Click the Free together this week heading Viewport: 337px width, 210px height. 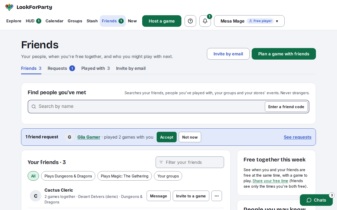pyautogui.click(x=275, y=160)
